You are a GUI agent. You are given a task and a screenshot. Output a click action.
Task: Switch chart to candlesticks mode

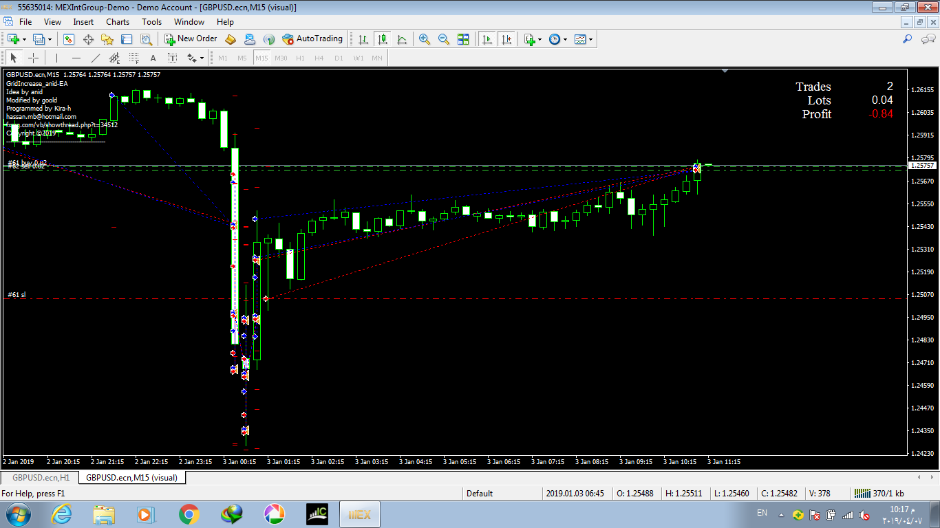(382, 39)
